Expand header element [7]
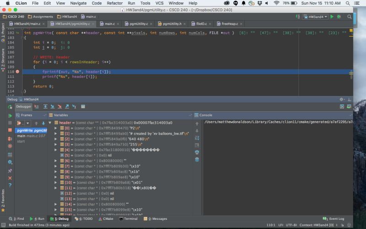Screen dimensions: 366x229 click(x=55, y=166)
